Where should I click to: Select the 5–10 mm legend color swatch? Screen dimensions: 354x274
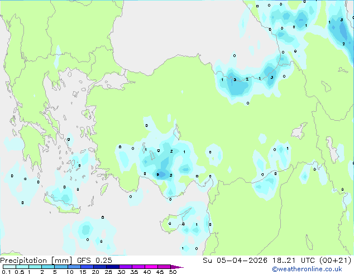pos(61,267)
